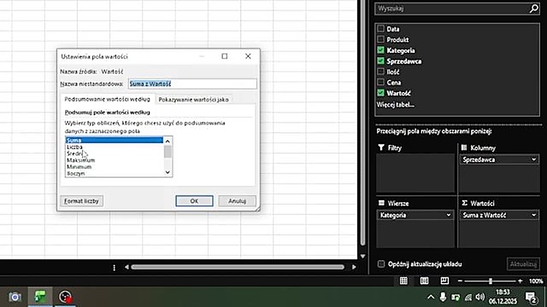Screen dimensions: 547x307
Task: Click the zoom slider handle
Action: (491, 281)
